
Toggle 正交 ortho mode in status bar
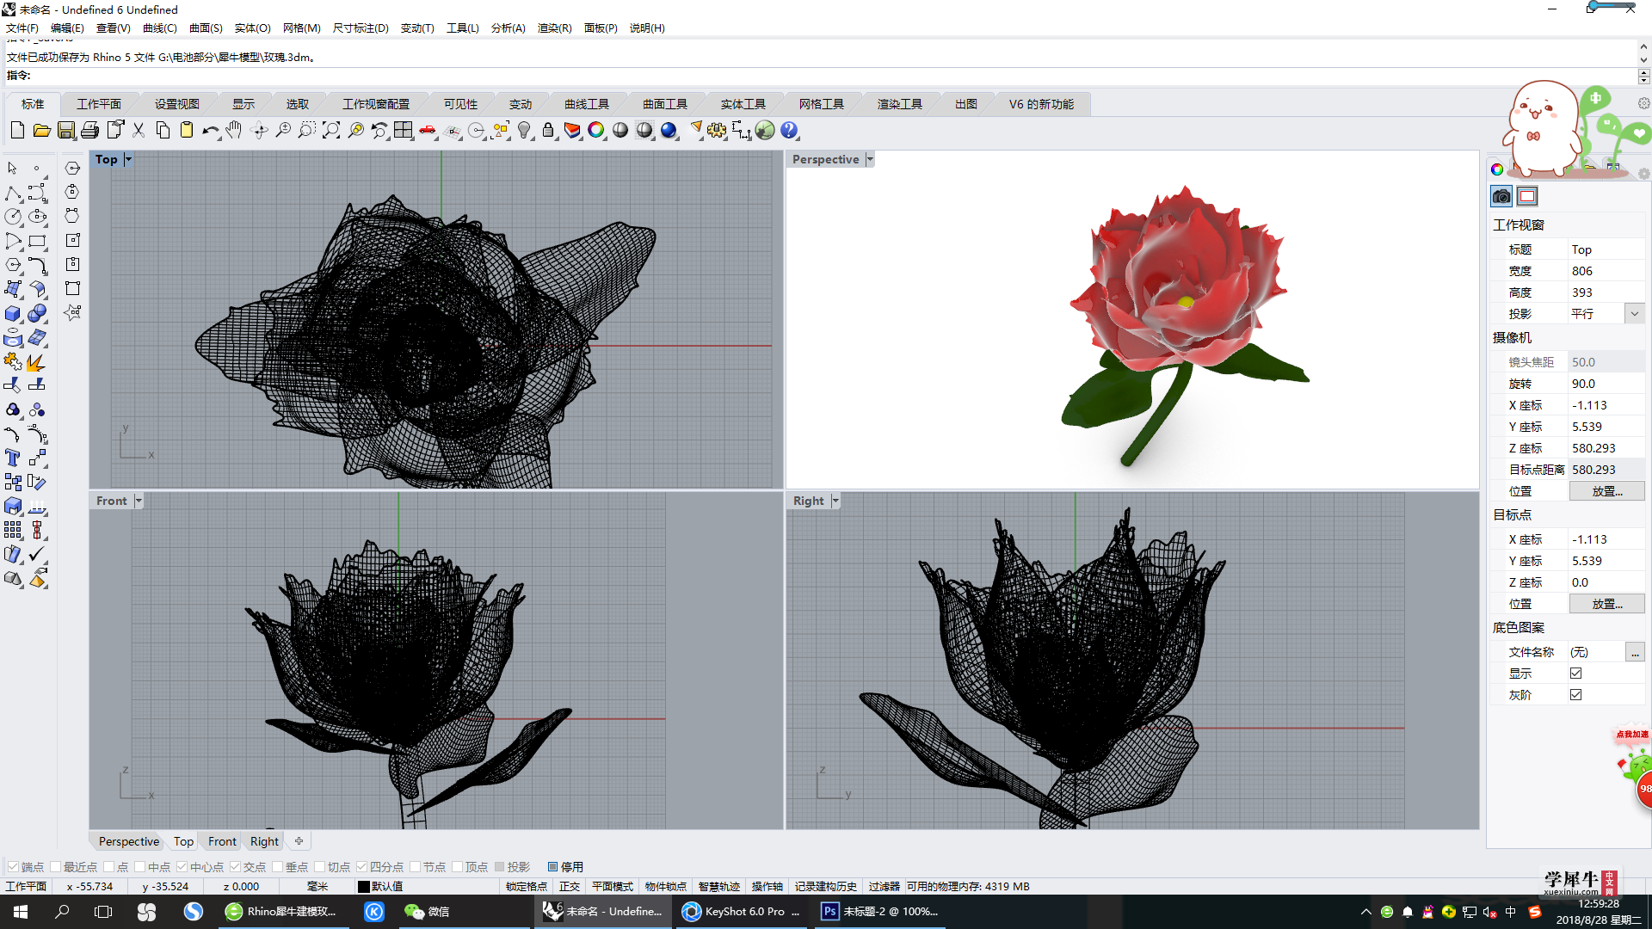(x=570, y=886)
